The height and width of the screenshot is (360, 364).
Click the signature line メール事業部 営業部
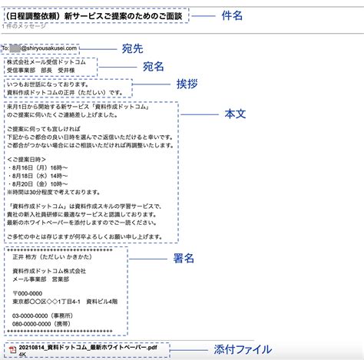click(x=41, y=279)
